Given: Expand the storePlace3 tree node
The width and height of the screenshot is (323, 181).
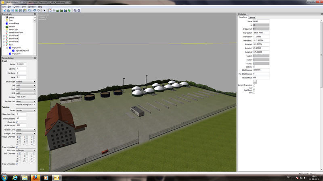Looking at the screenshot, I should pyautogui.click(x=4, y=41).
